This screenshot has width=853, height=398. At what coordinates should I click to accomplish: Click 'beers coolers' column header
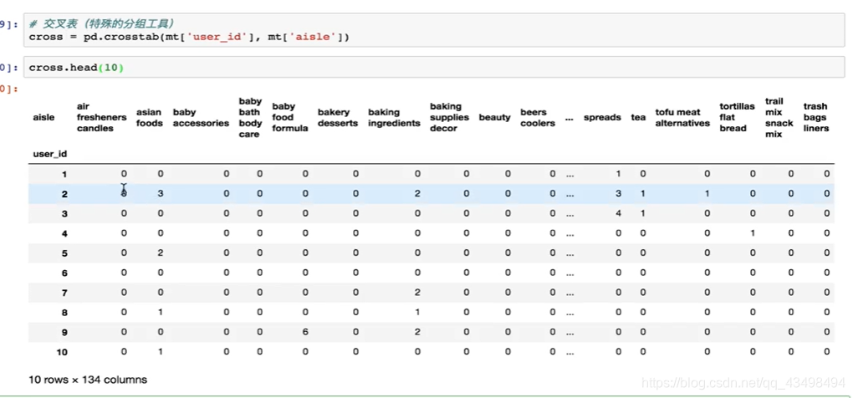[538, 117]
